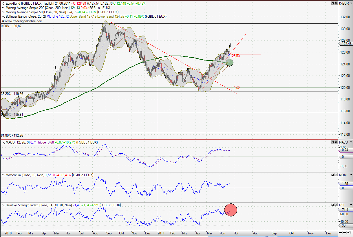Maximize the MACD subchart panel
The width and height of the screenshot is (353, 237).
click(332, 142)
